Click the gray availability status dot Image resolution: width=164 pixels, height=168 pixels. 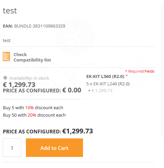click(5, 78)
